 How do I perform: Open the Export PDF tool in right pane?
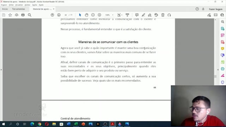pos(222,29)
